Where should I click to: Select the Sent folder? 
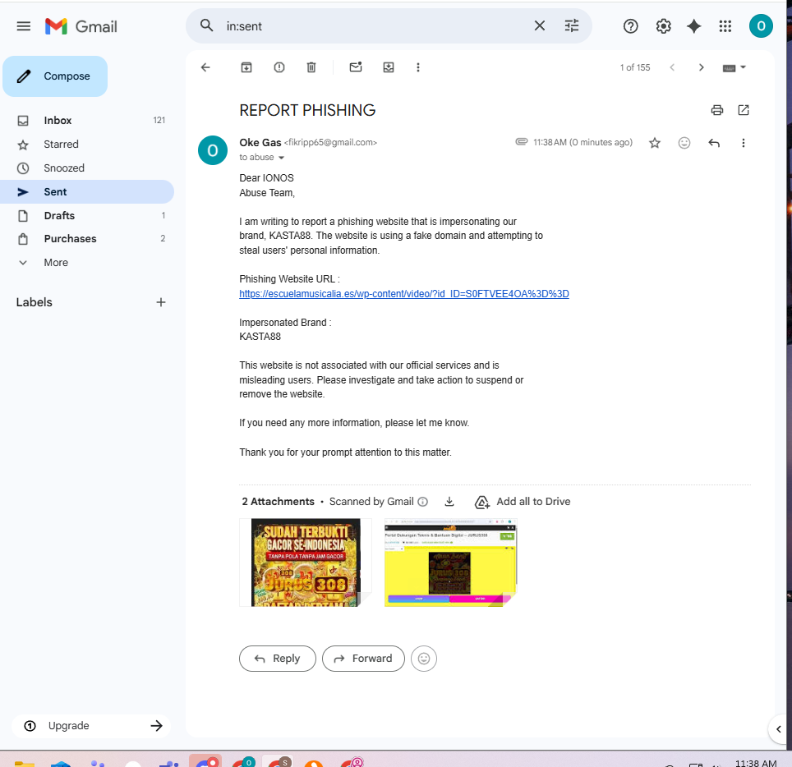(87, 192)
